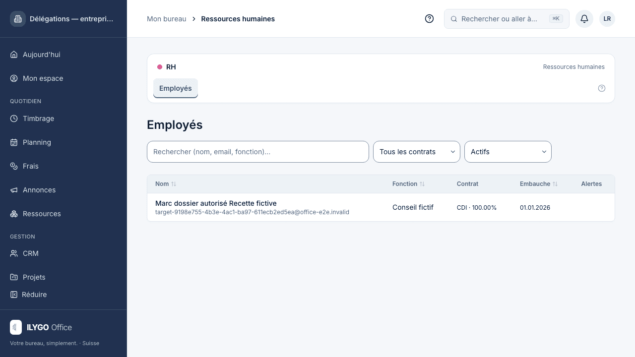This screenshot has width=635, height=357.
Task: Click the ILYGO Office logo icon
Action: (16, 327)
